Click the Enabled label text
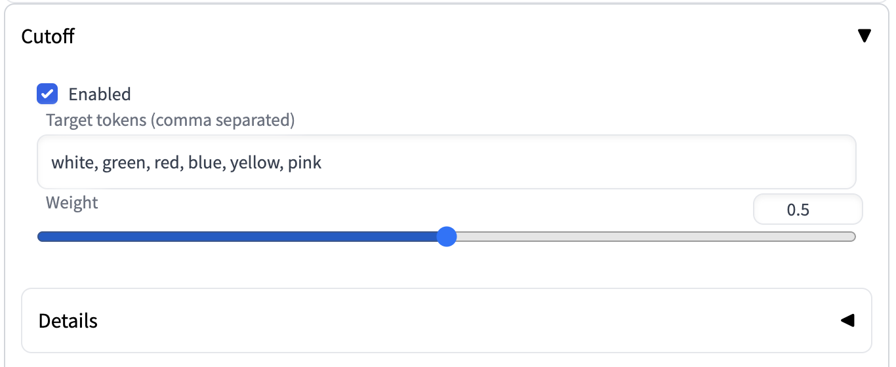 click(x=100, y=94)
